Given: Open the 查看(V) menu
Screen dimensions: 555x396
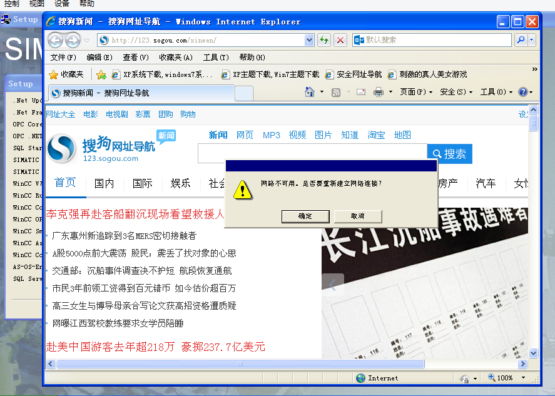Looking at the screenshot, I should (136, 58).
